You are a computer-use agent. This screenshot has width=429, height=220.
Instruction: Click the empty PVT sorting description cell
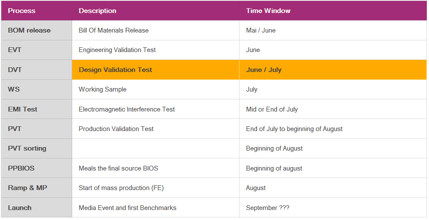(x=155, y=148)
